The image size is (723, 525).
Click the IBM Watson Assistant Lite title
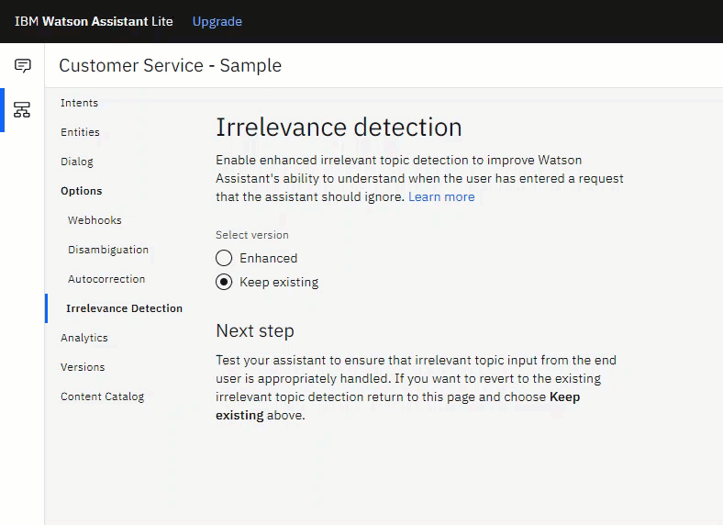94,21
